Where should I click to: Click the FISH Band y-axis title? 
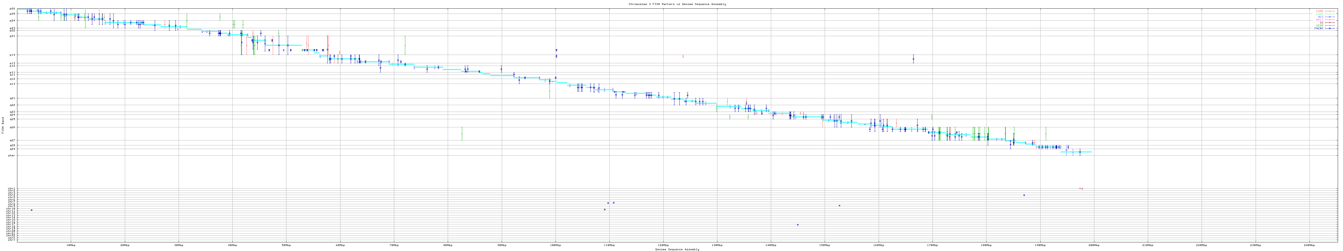click(3, 125)
